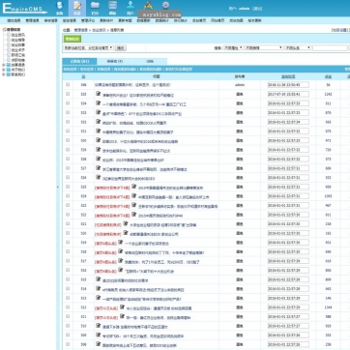Open the gear-shaped Other section icon
Viewport: 350px width, 350px height.
(165, 6)
